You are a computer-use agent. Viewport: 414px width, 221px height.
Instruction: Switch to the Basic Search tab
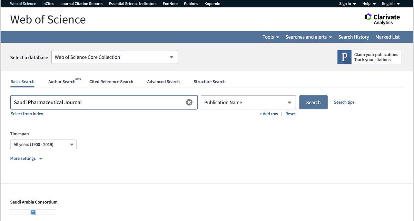pos(22,82)
